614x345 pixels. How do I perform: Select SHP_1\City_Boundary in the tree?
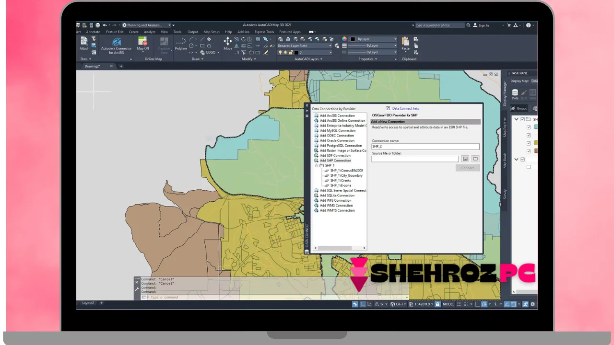pyautogui.click(x=346, y=175)
